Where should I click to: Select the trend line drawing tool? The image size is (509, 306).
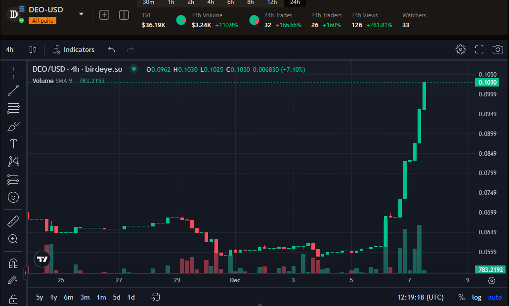[x=13, y=90]
